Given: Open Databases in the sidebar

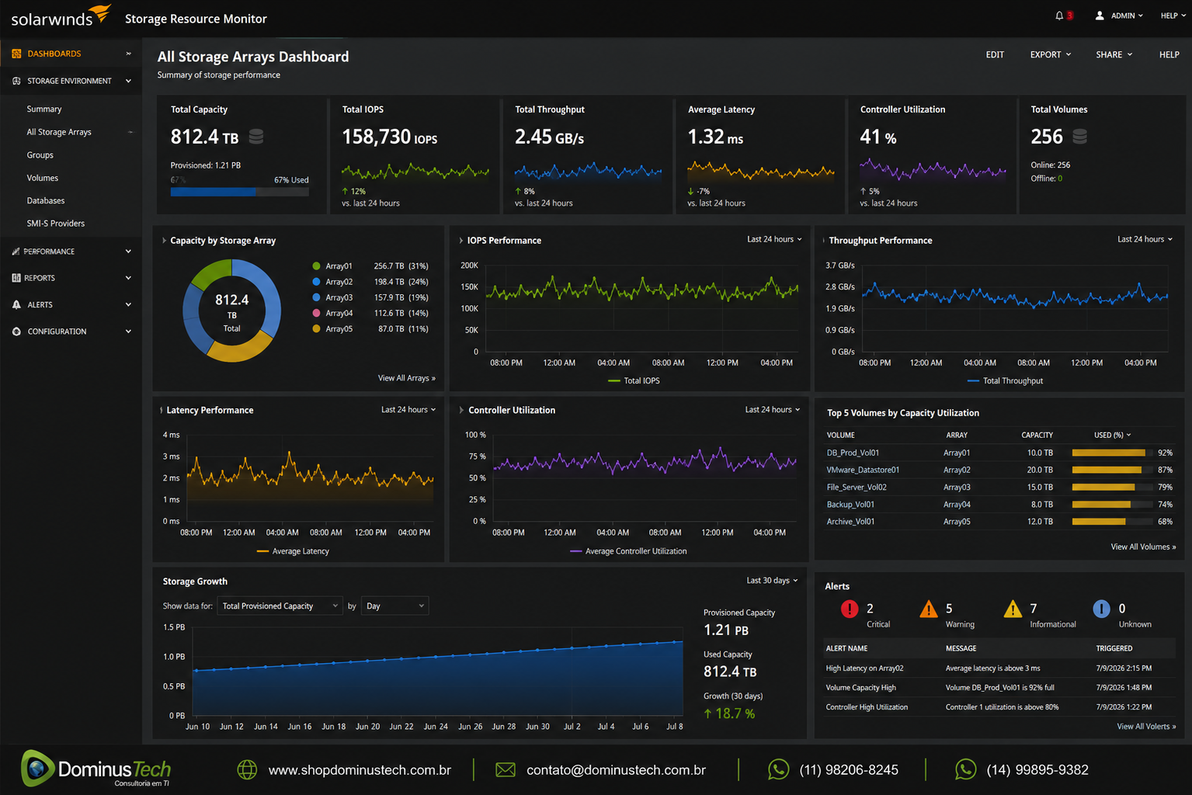Looking at the screenshot, I should [46, 200].
